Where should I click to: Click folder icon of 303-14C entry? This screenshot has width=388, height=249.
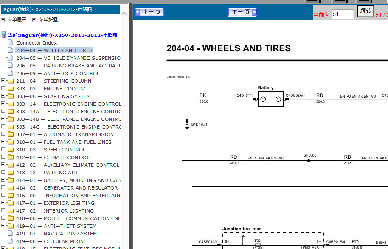pyautogui.click(x=11, y=127)
